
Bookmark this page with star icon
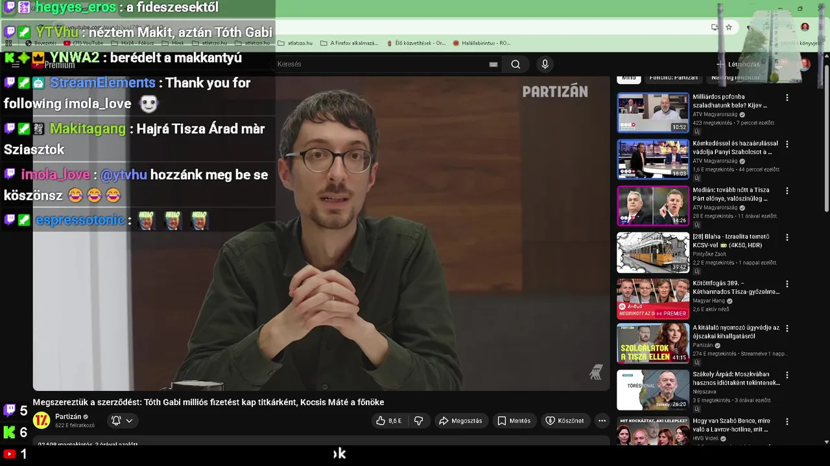click(x=729, y=27)
